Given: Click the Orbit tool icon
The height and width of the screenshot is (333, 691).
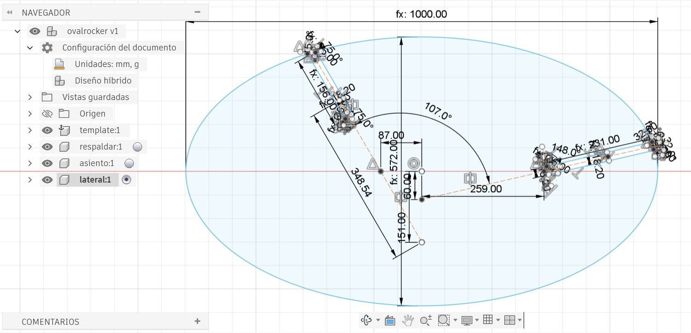Looking at the screenshot, I should click(x=367, y=320).
